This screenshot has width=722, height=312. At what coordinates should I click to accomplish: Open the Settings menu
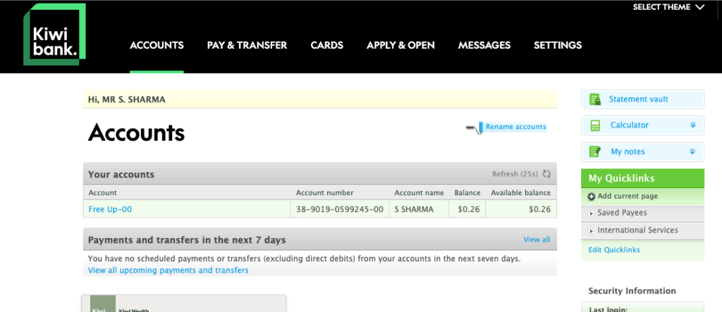coord(557,45)
